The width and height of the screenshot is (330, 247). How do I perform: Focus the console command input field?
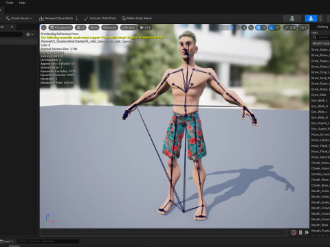tap(48, 242)
